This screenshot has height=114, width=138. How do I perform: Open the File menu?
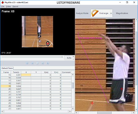(x=3, y=7)
